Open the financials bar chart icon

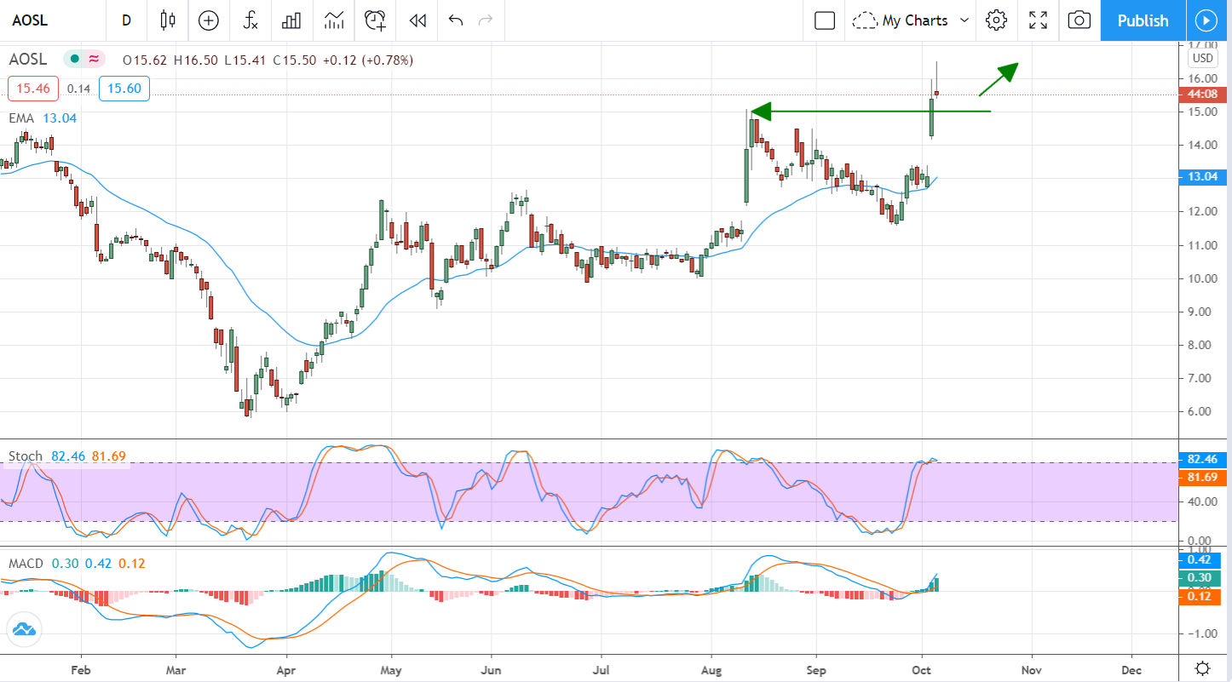(x=292, y=20)
